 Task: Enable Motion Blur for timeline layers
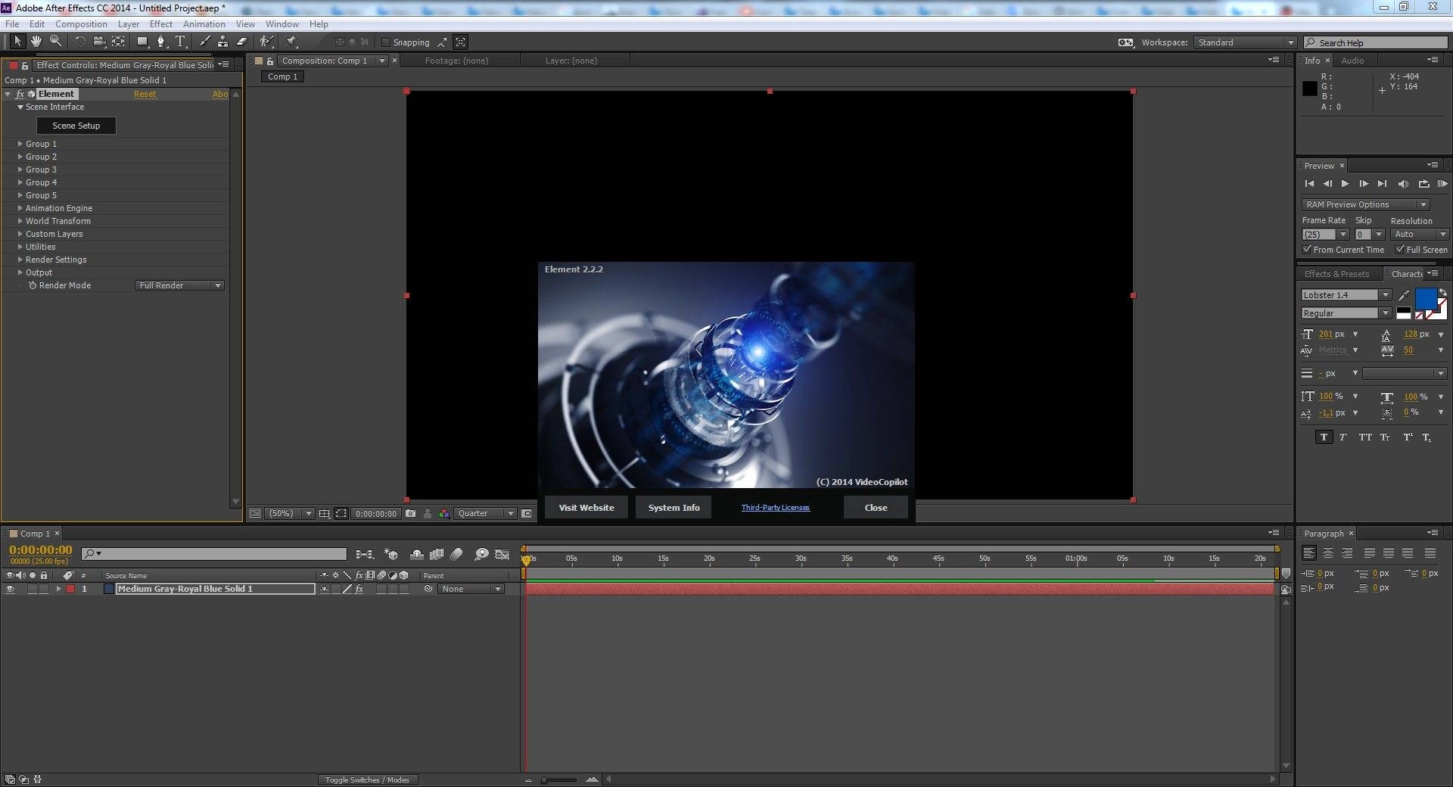click(456, 555)
